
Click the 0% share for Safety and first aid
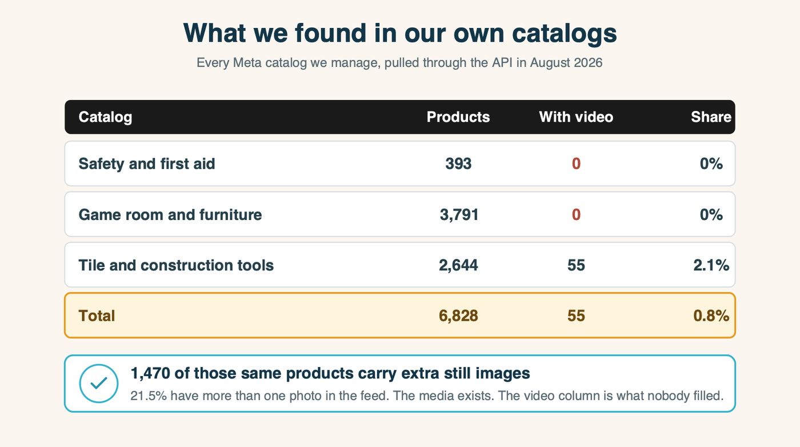(x=711, y=164)
